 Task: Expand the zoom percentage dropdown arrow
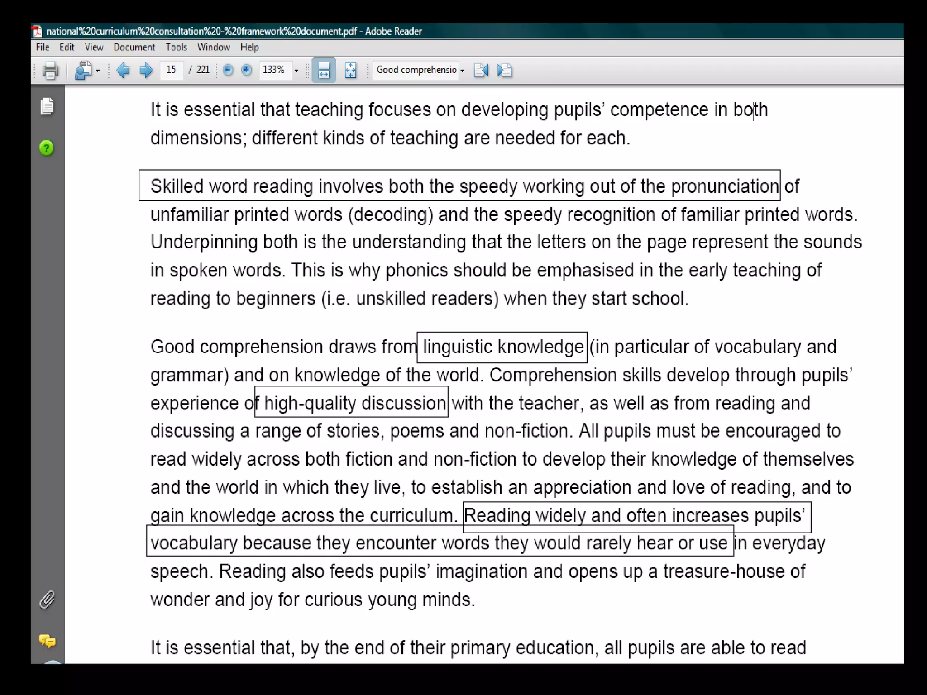296,71
